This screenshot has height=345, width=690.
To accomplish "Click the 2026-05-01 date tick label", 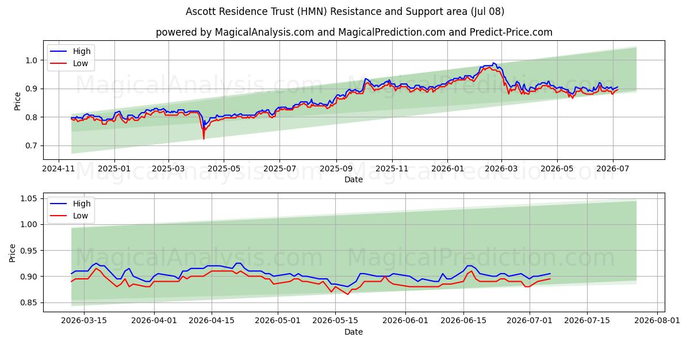I will tap(278, 321).
